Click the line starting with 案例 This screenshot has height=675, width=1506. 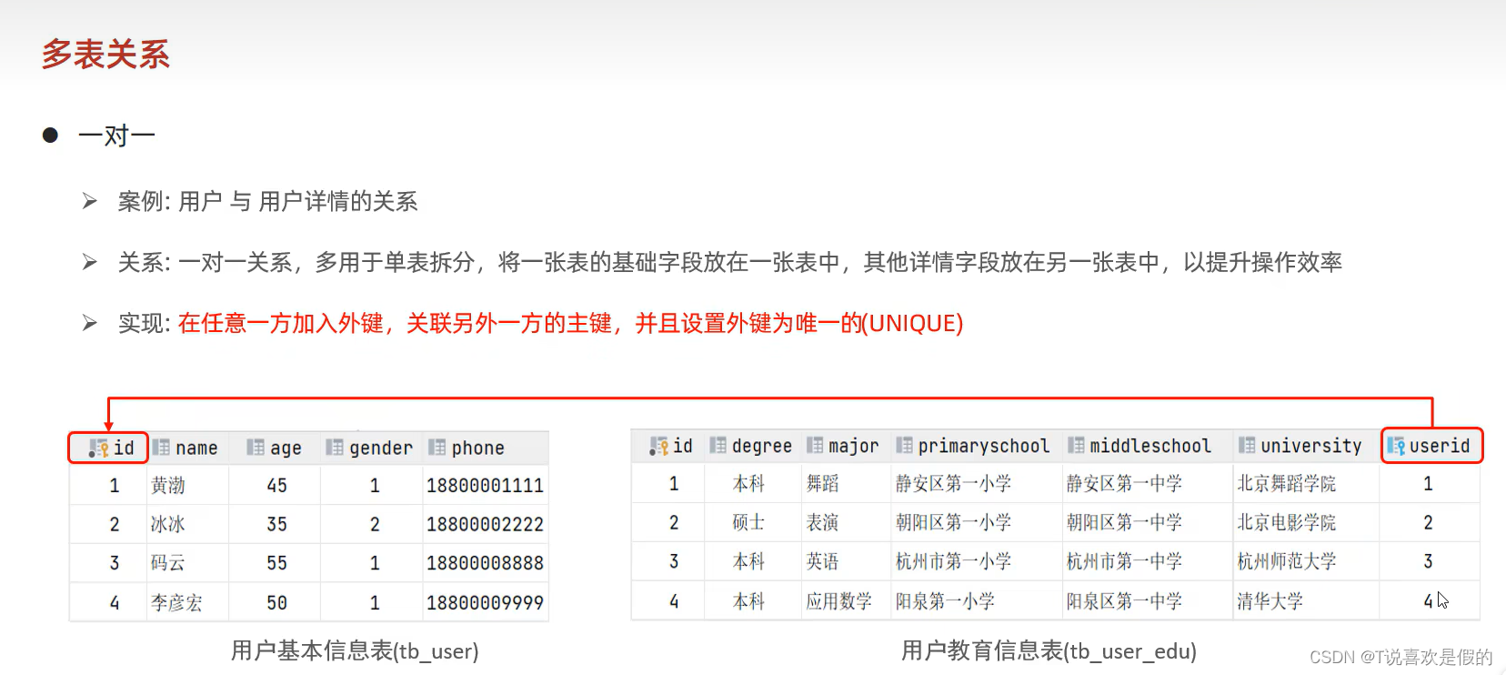point(267,201)
